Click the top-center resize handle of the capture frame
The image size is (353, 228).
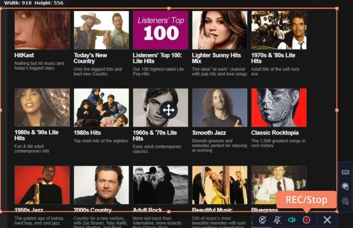169,9
